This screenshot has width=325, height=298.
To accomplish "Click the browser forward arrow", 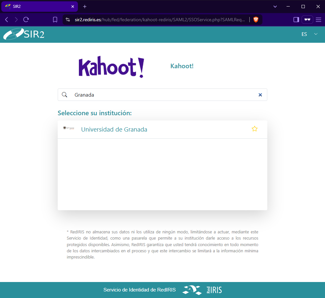I will click(x=16, y=20).
